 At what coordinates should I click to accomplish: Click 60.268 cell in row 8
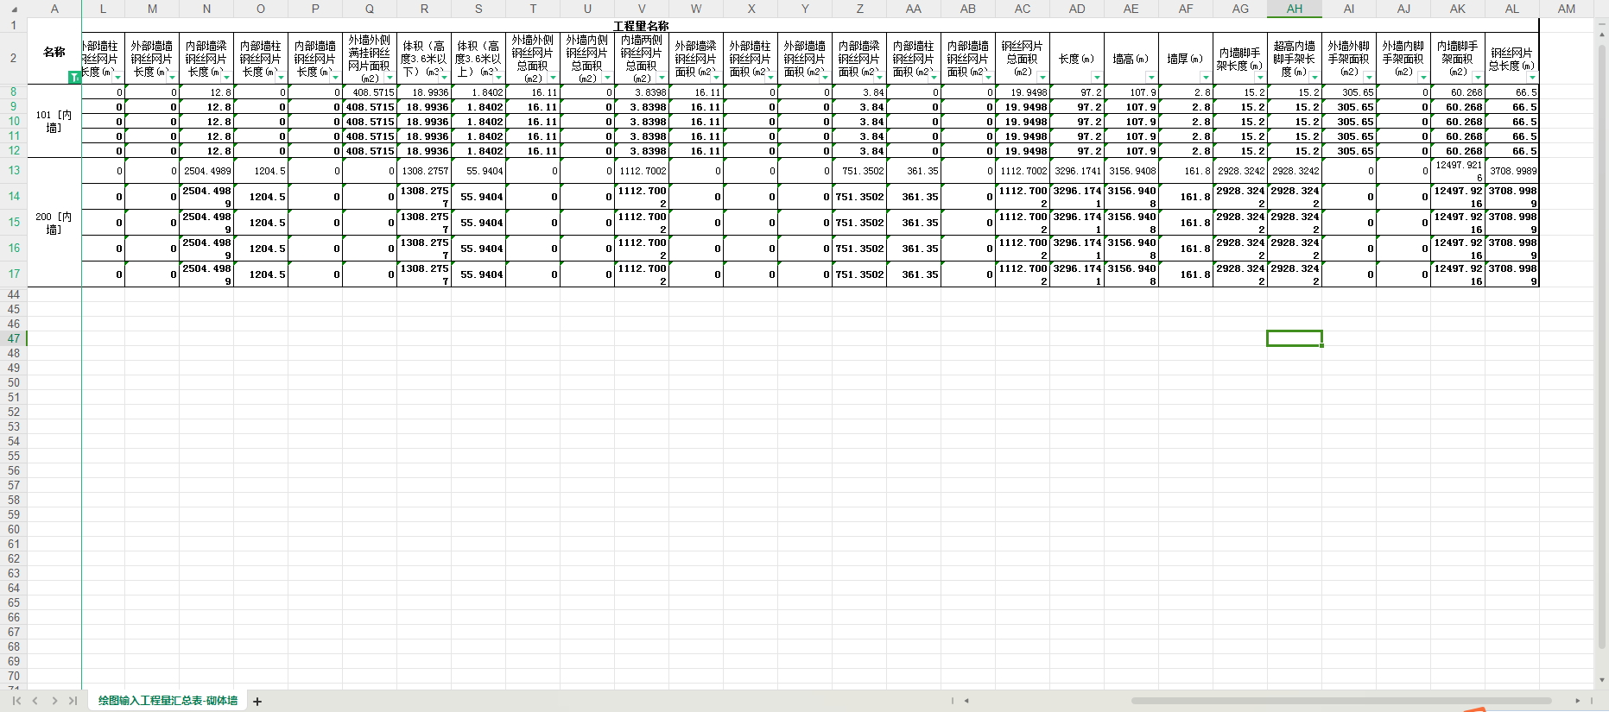(x=1458, y=92)
